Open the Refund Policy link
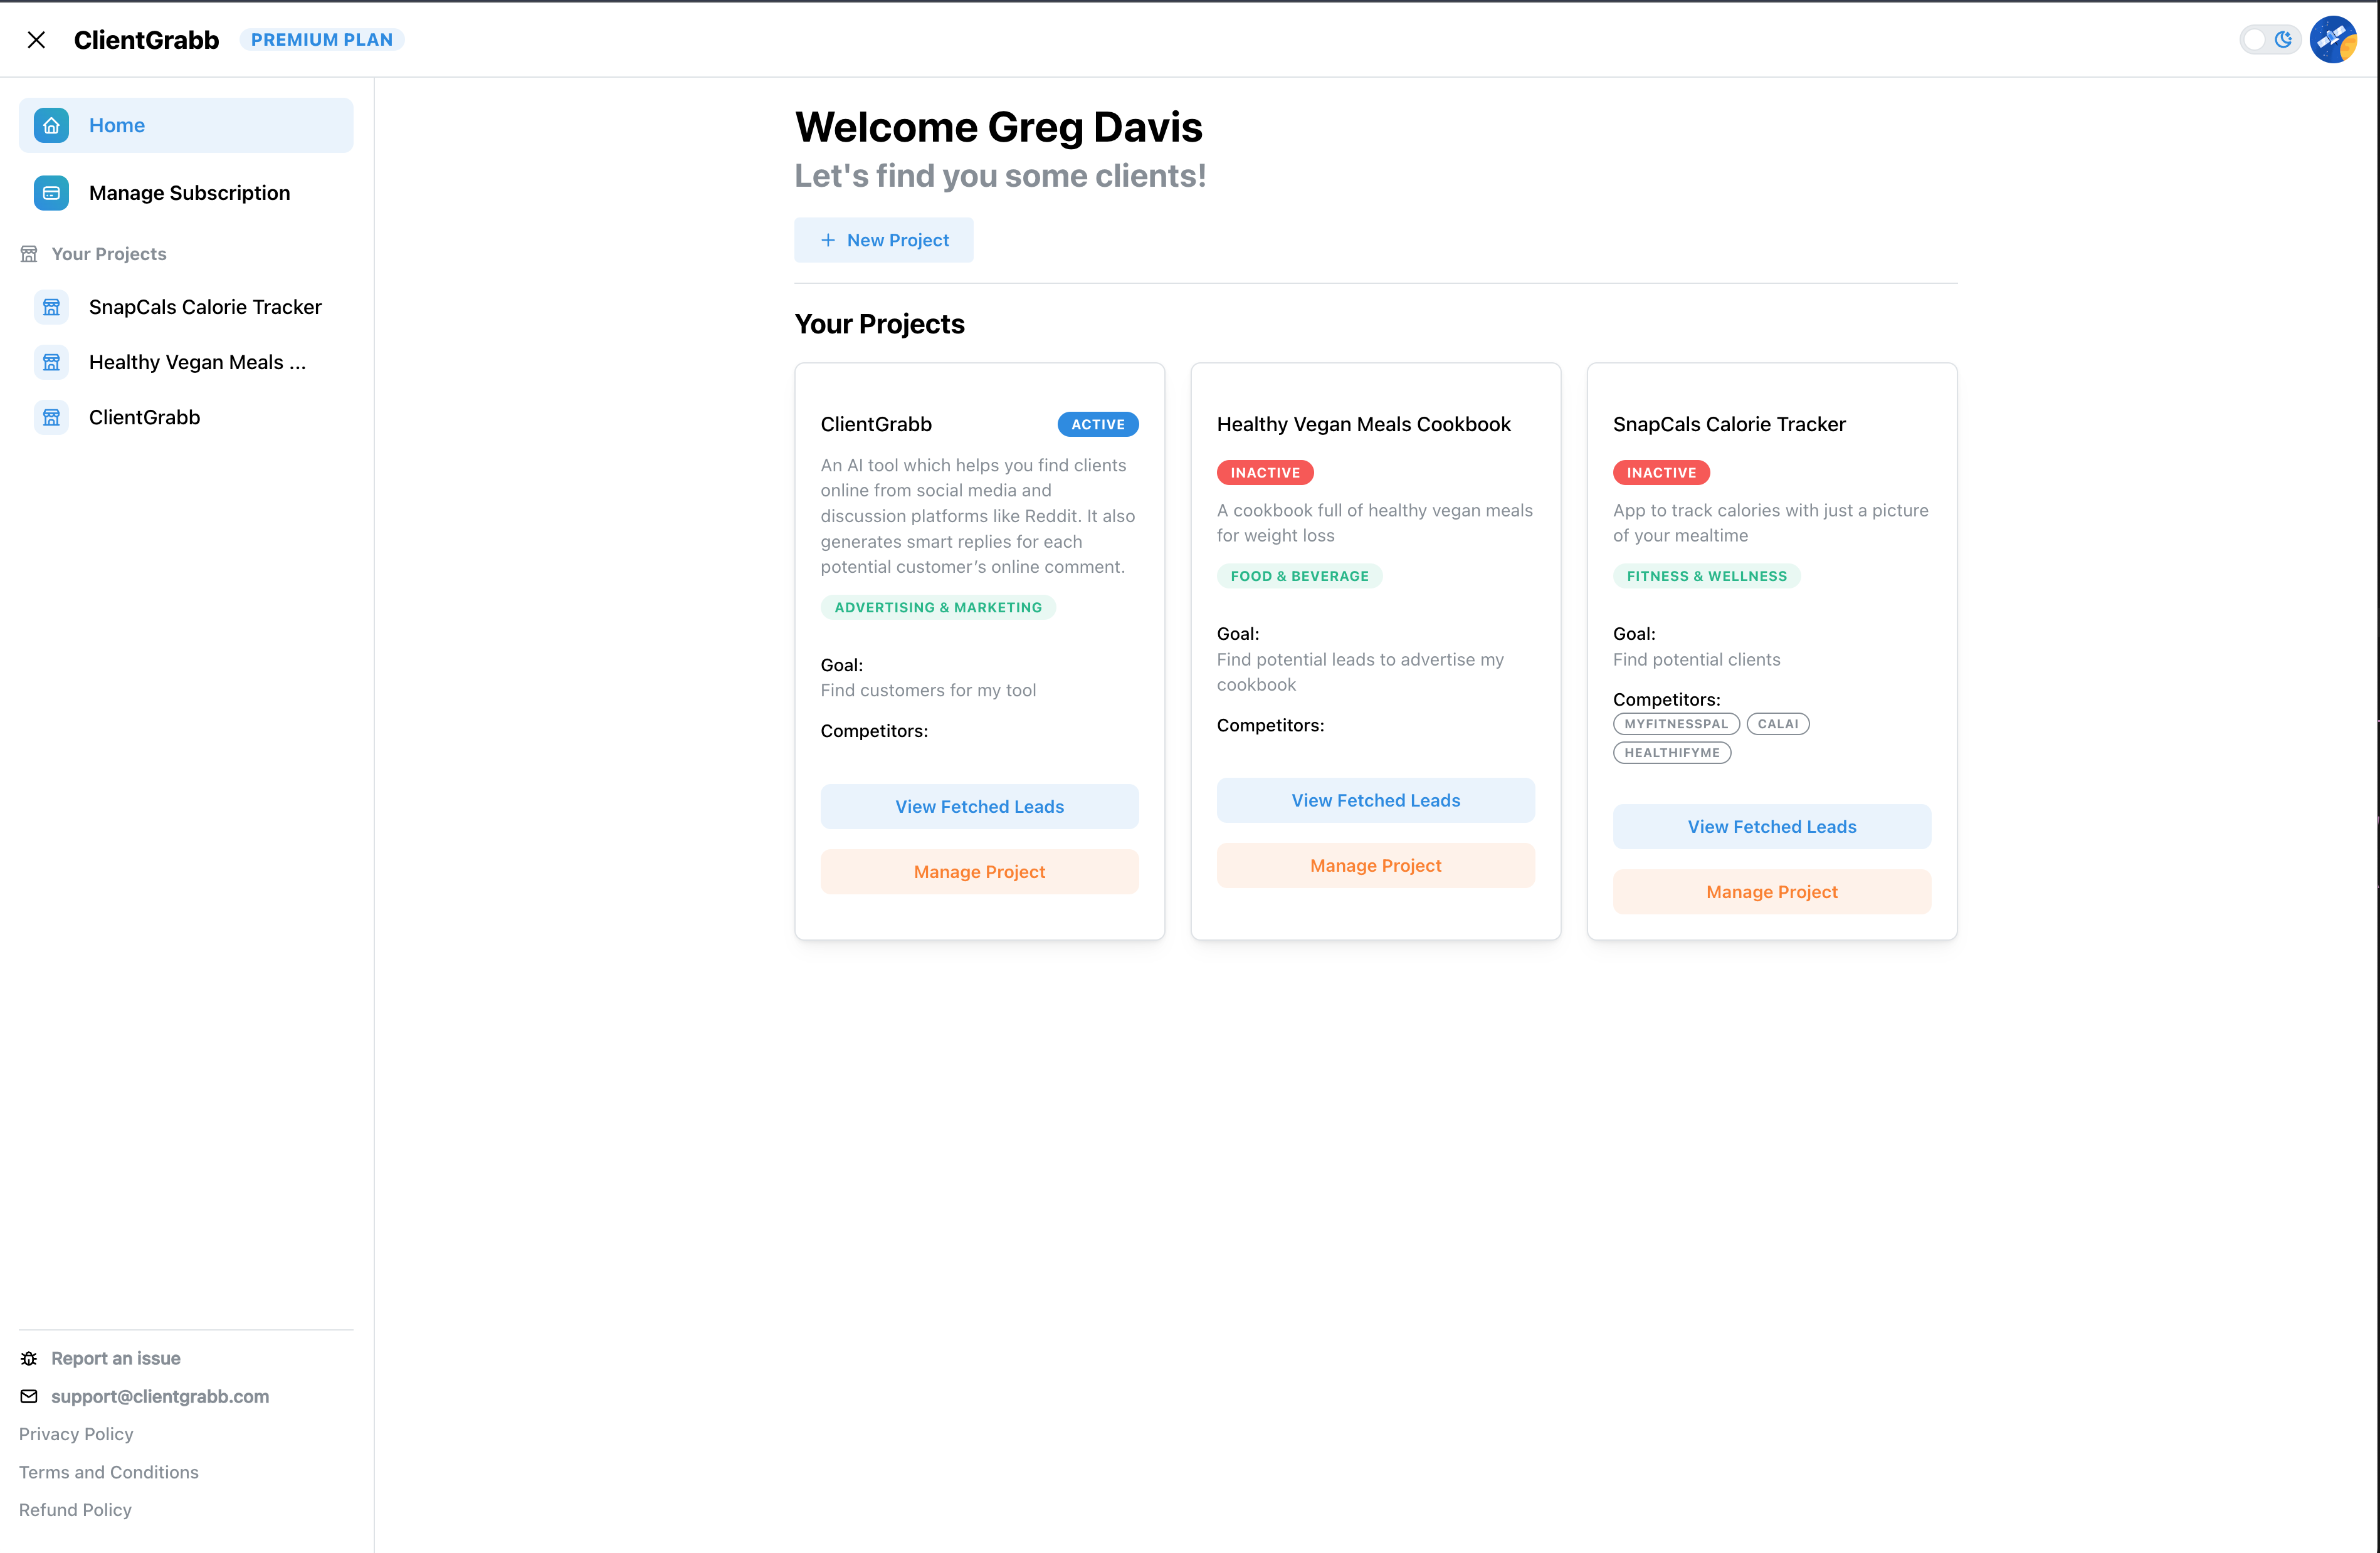 pos(75,1509)
